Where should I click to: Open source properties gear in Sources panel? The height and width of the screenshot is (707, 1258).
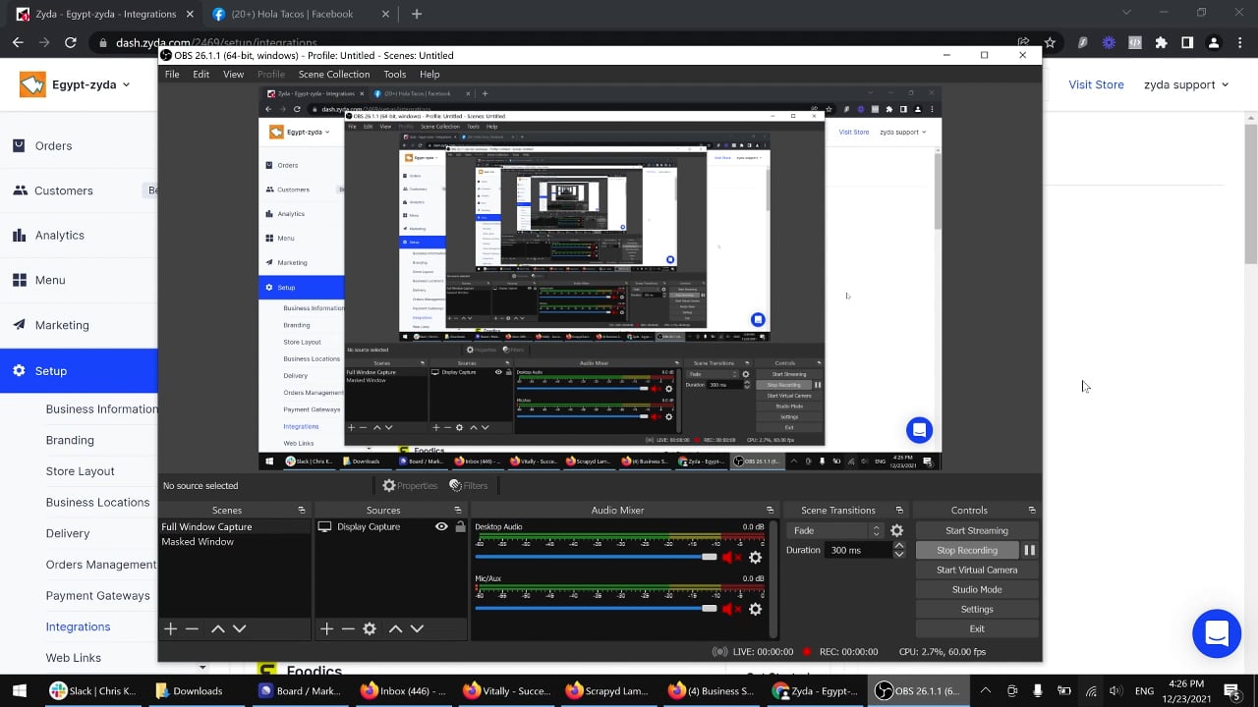(x=370, y=628)
